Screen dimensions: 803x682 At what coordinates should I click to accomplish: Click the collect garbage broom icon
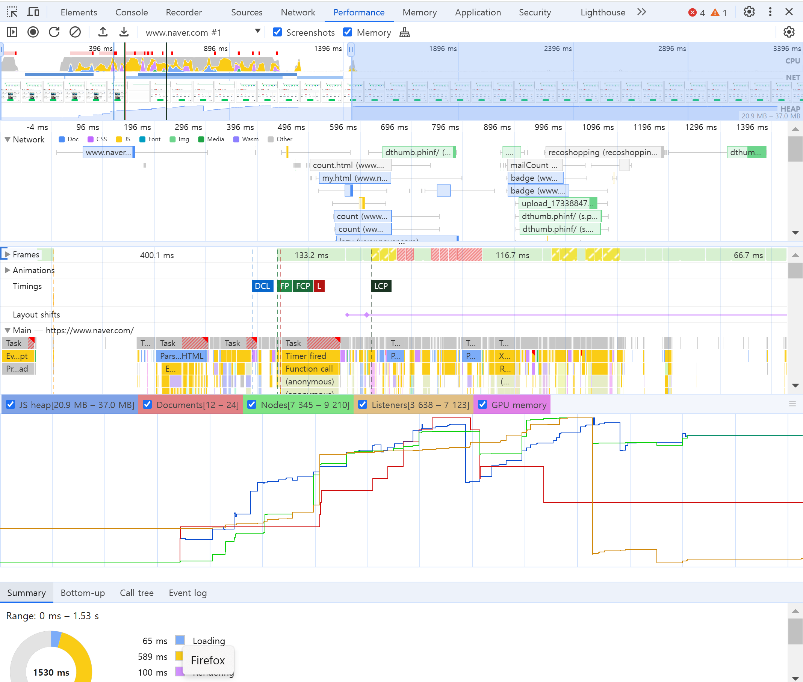(404, 32)
